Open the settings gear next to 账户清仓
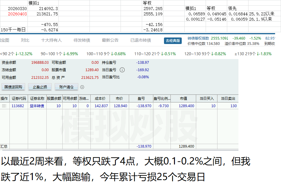281x191 pixels. (x=82, y=87)
